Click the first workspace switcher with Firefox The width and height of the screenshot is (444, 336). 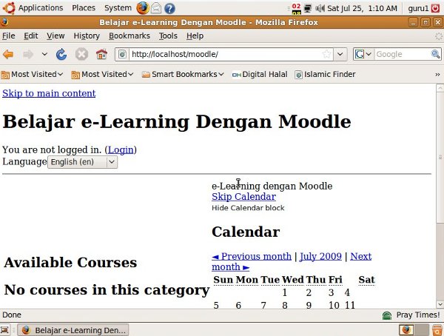point(406,330)
